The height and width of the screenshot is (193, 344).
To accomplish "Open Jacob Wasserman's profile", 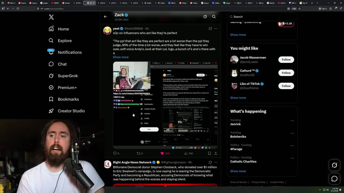I will [253, 58].
